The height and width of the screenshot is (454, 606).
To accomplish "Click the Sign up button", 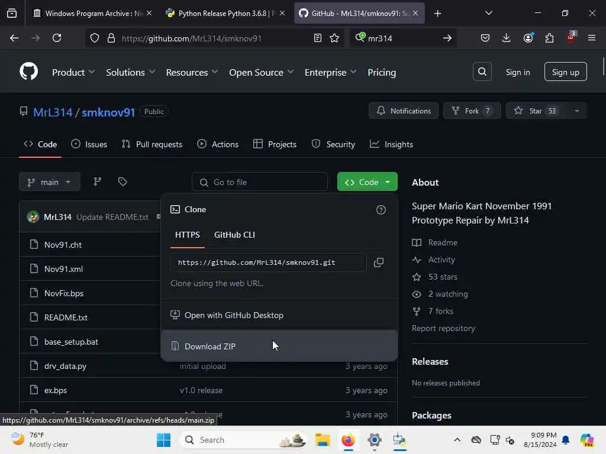I will tap(565, 72).
